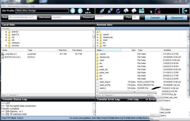
Task: Click the Host input field
Action: (23, 17)
